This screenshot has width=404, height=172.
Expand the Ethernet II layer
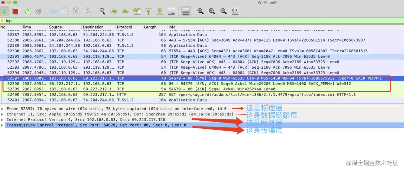(x=3, y=114)
